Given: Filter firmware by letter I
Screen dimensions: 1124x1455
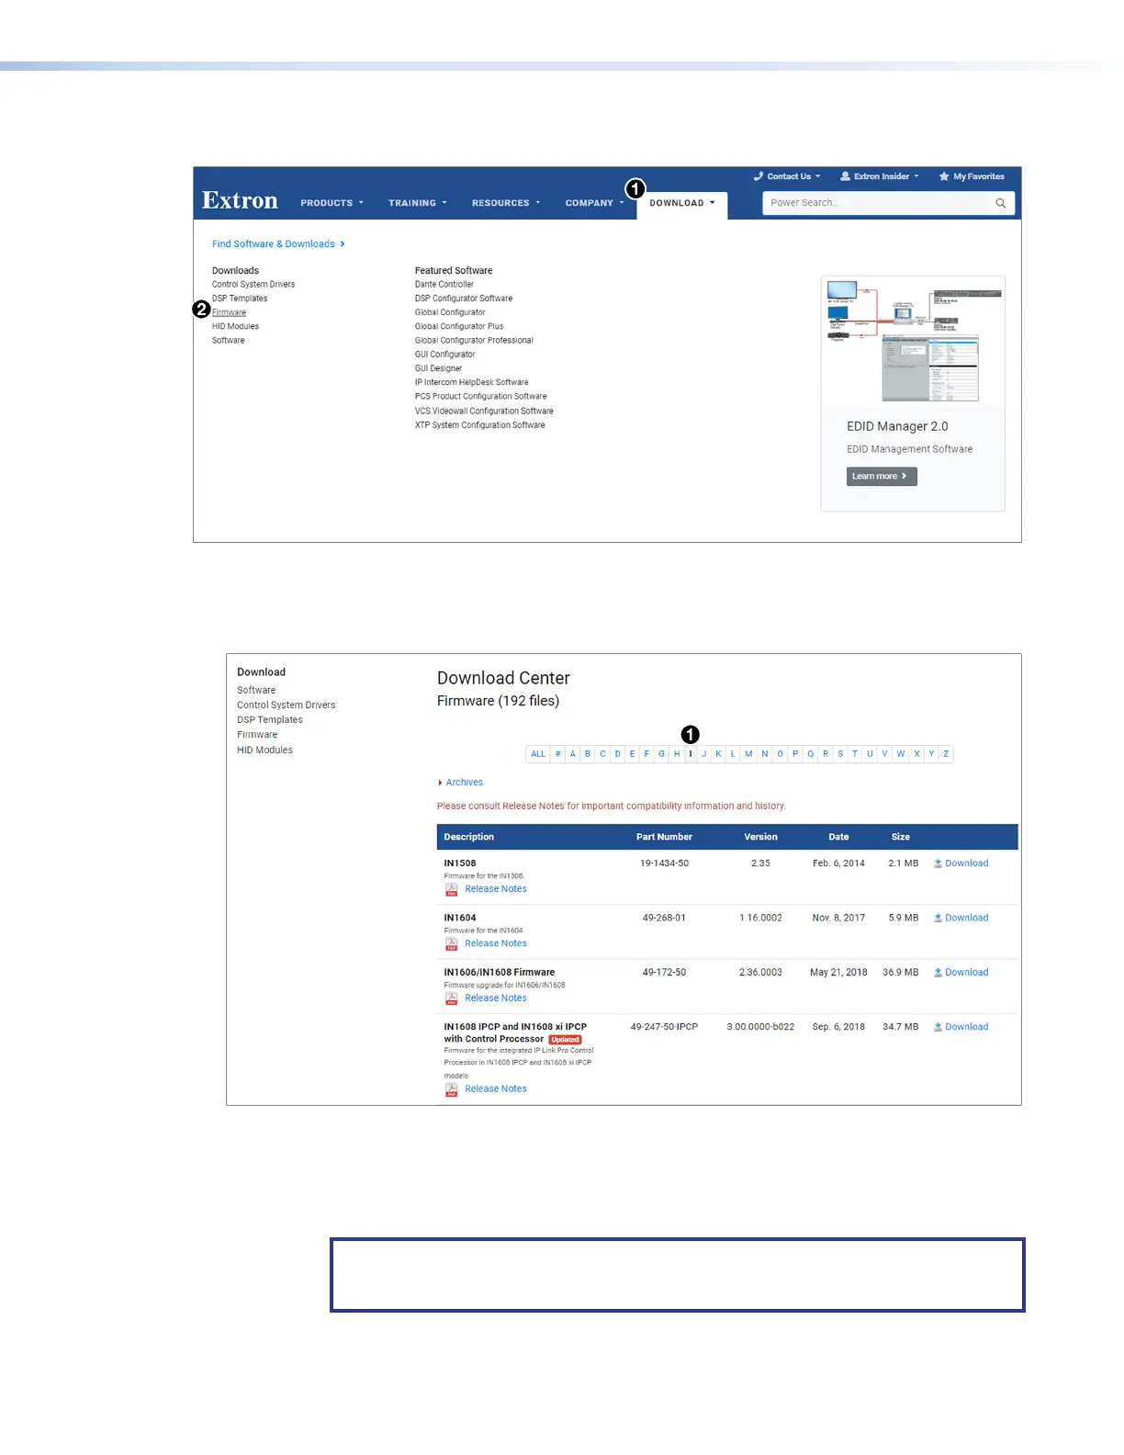Looking at the screenshot, I should pyautogui.click(x=691, y=754).
